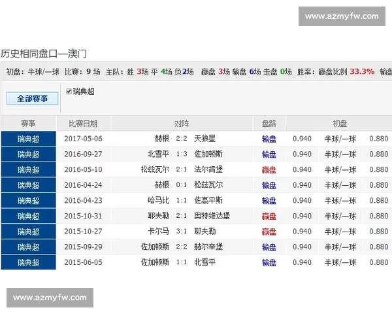Click 赢盘 result in 2016-05-10 row
This screenshot has height=314, width=392.
click(269, 170)
